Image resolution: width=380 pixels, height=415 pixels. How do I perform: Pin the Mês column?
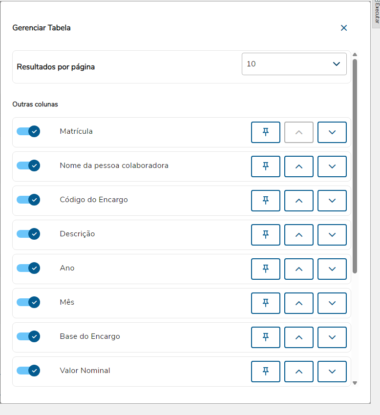266,303
